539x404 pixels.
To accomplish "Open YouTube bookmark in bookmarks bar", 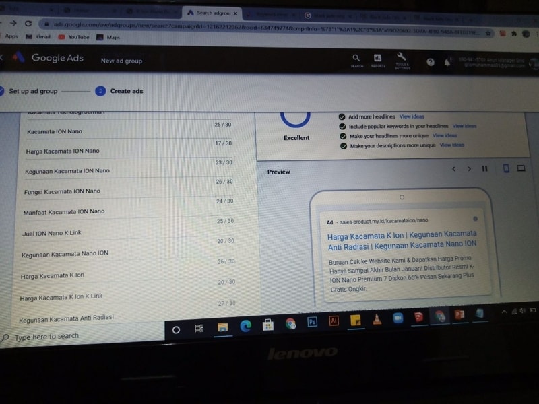I will click(x=78, y=37).
